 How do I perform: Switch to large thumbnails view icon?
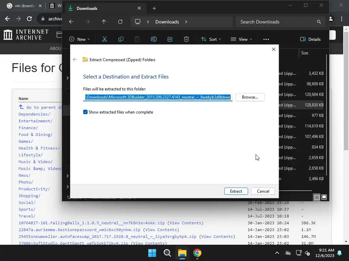324,197
